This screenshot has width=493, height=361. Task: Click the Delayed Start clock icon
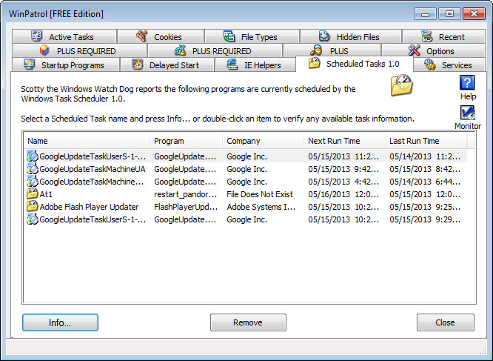click(138, 64)
